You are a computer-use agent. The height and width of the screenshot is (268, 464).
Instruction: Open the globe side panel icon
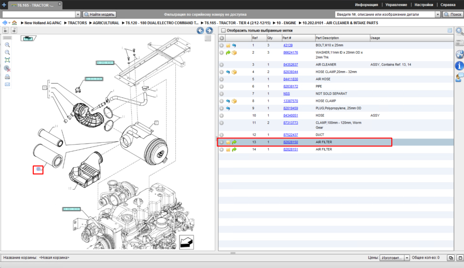click(x=459, y=54)
